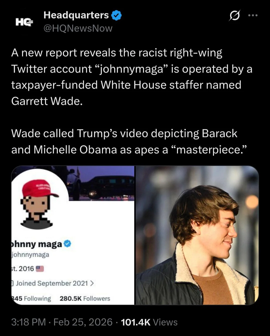The width and height of the screenshot is (270, 336).
Task: Open the HQ profile avatar logo
Action: pos(24,22)
